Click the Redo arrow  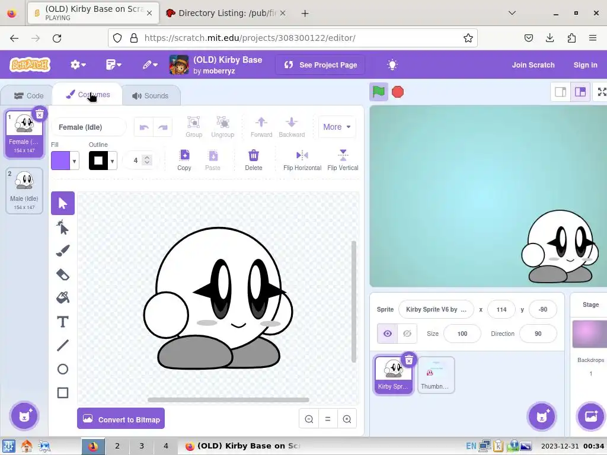[163, 127]
